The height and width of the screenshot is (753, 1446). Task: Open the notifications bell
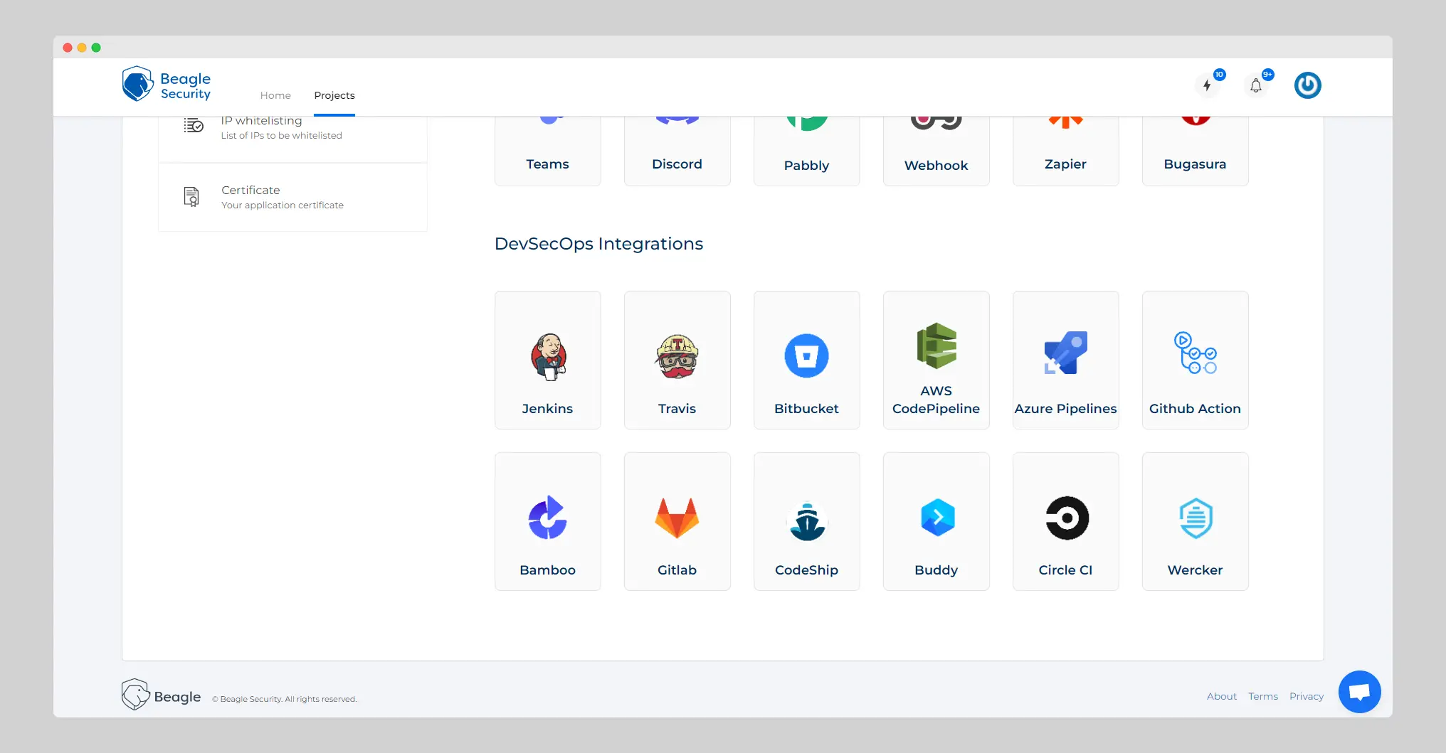click(x=1256, y=85)
